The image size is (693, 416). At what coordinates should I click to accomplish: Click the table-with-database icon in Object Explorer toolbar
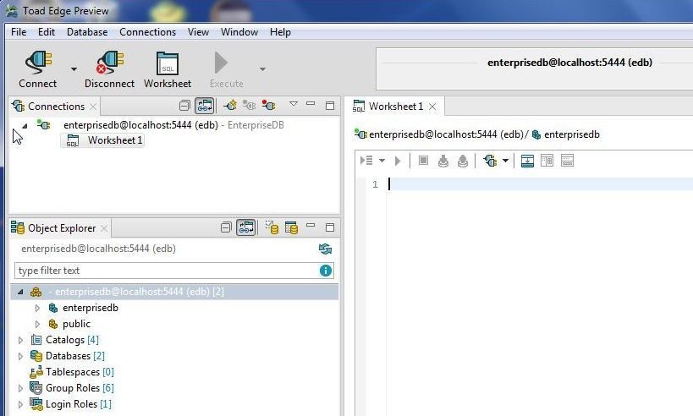291,227
